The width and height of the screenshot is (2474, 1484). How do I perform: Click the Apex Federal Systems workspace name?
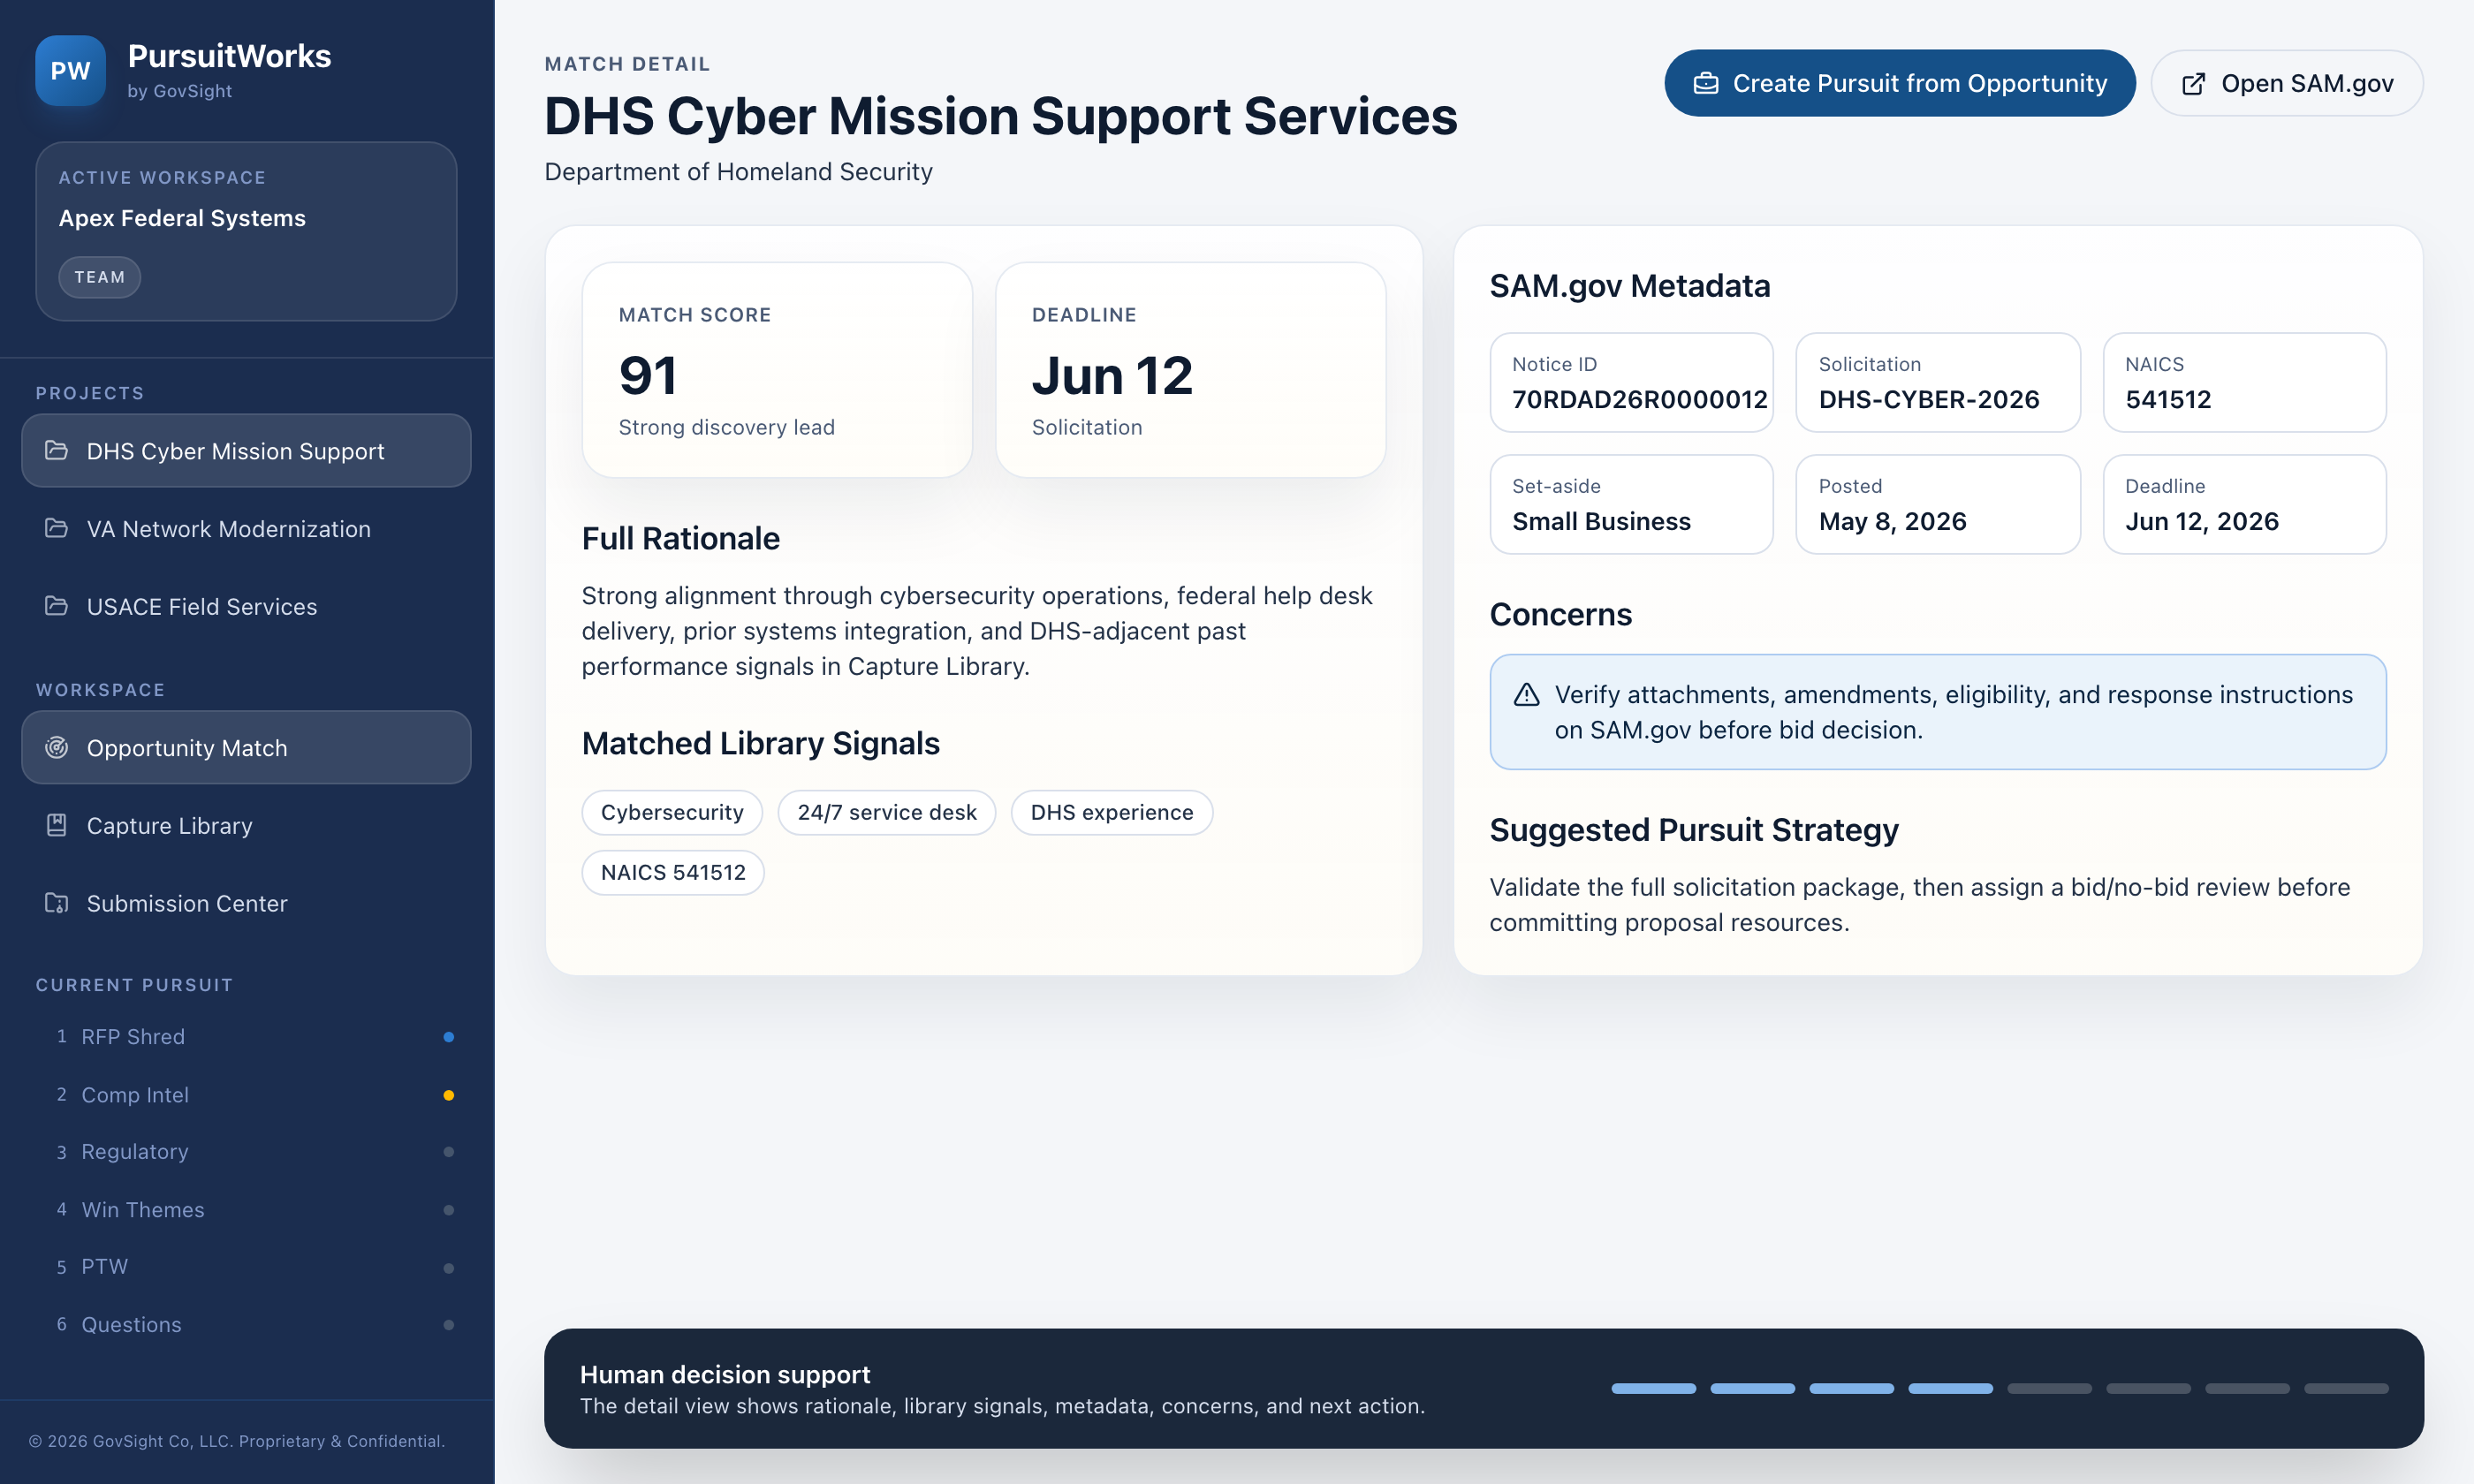point(182,218)
